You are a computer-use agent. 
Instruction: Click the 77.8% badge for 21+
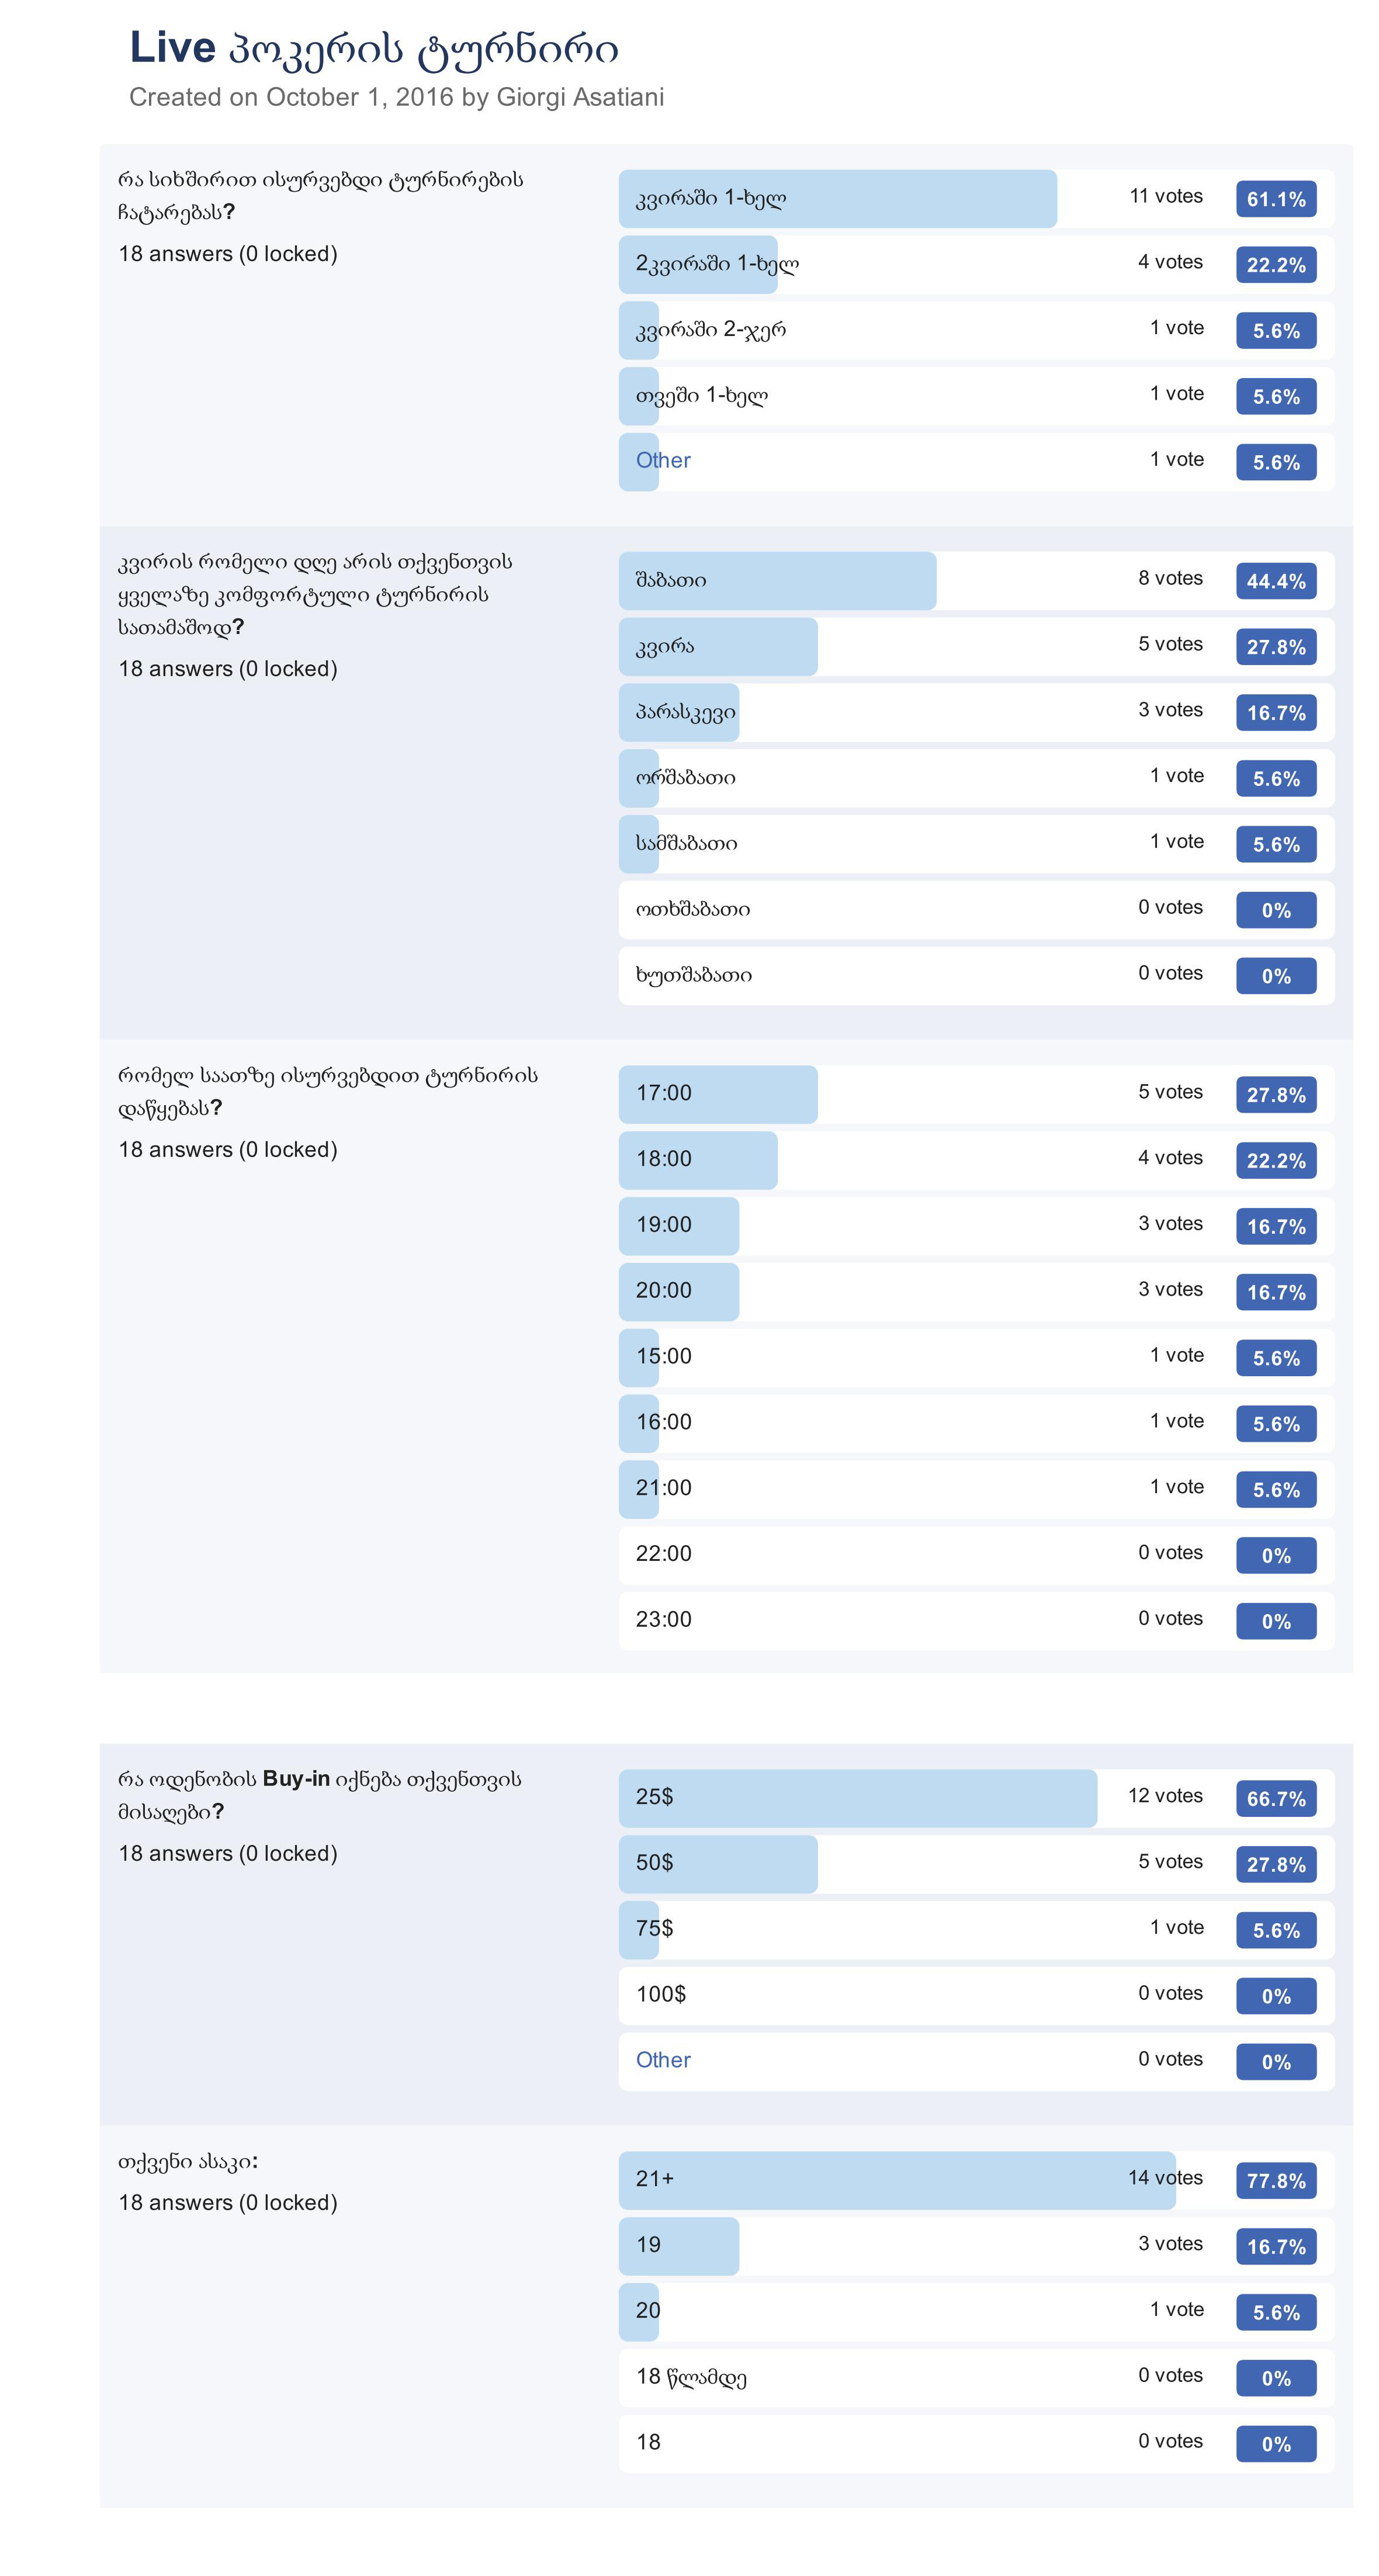[1275, 2181]
